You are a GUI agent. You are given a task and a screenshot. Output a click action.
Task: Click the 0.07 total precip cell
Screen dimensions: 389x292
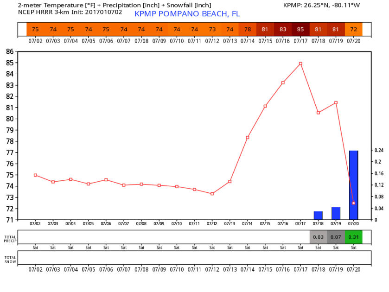336,237
